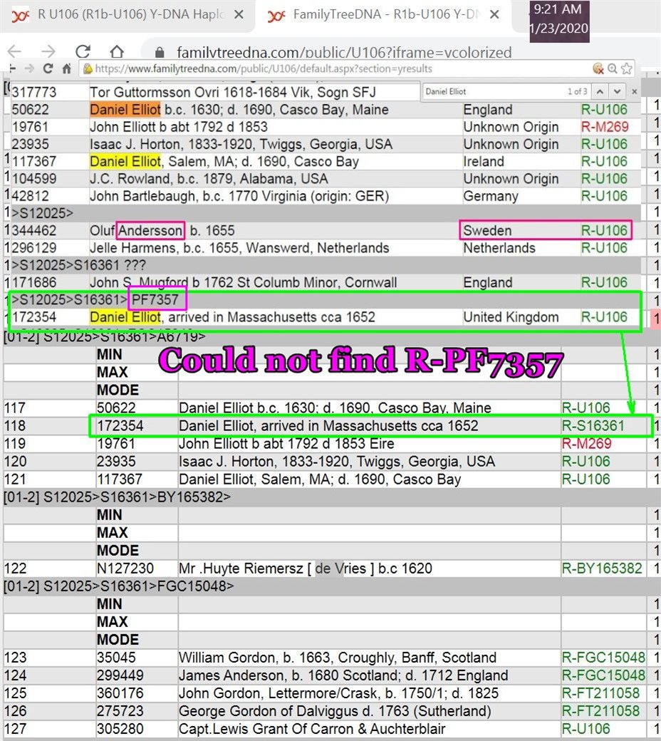Close the find-in-page search bar
The width and height of the screenshot is (661, 741).
tap(633, 92)
